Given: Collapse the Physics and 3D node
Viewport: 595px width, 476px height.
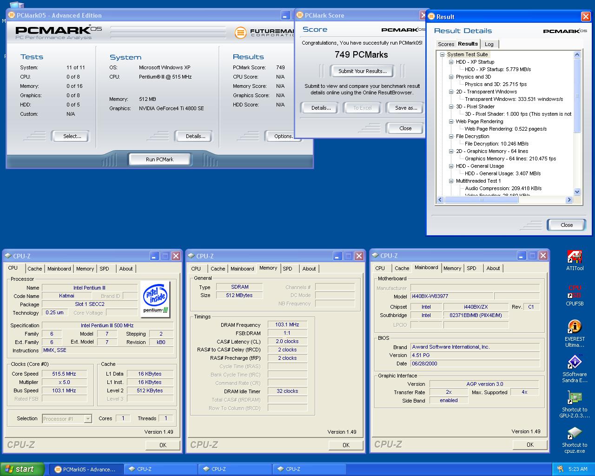Looking at the screenshot, I should pyautogui.click(x=451, y=77).
